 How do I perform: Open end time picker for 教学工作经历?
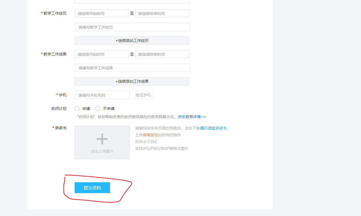click(162, 13)
